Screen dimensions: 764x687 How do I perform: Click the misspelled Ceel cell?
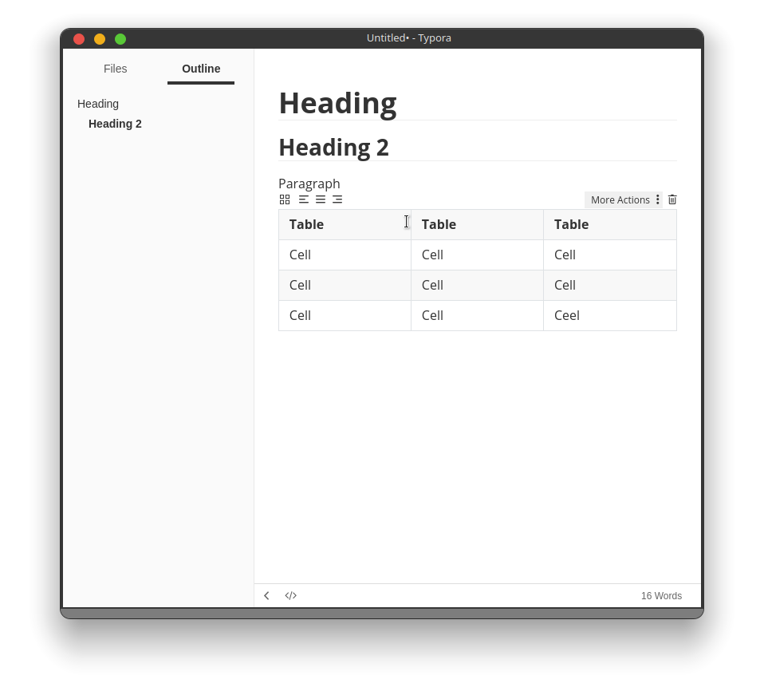point(610,315)
